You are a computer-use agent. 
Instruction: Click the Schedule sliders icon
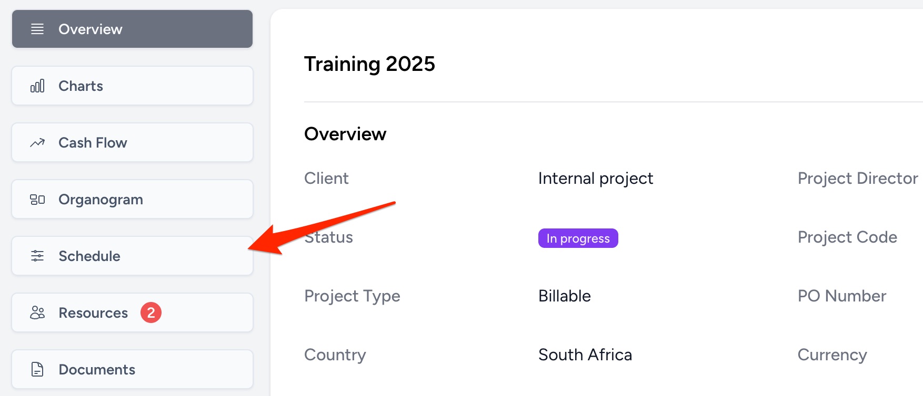pyautogui.click(x=37, y=256)
